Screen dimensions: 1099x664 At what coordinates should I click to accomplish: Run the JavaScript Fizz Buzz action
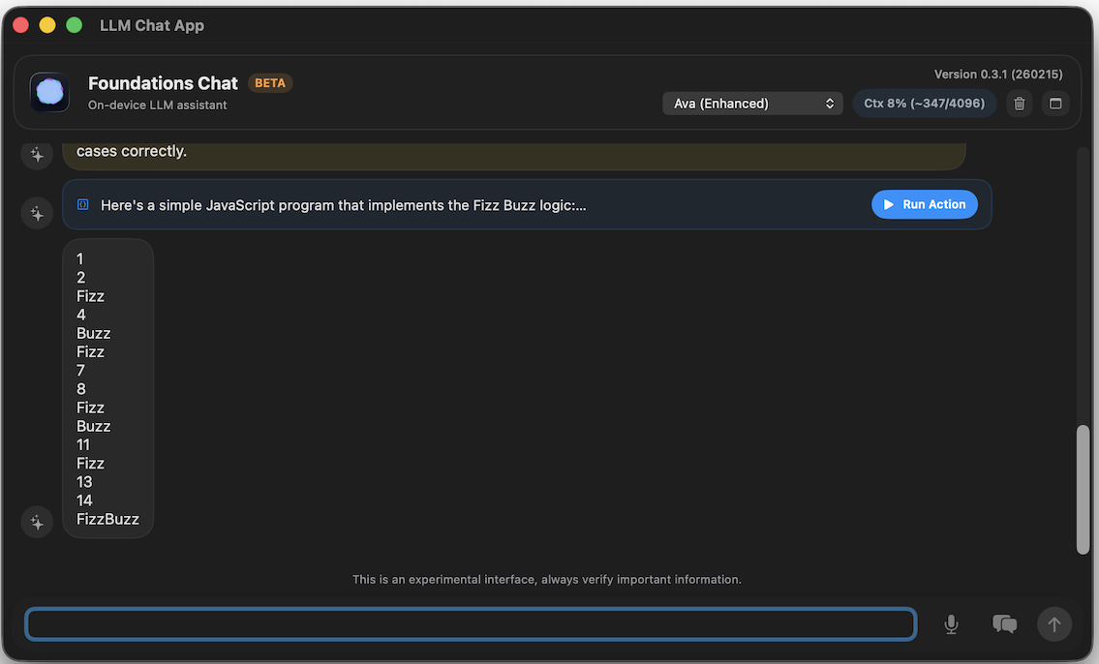coord(924,204)
